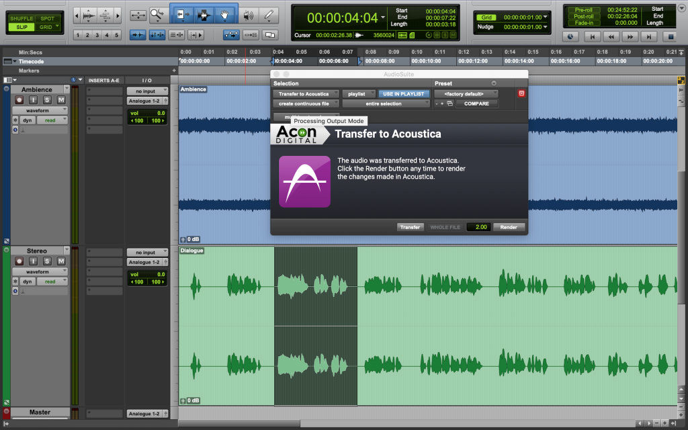Image resolution: width=688 pixels, height=430 pixels.
Task: Expand the 'entire selection' dropdown
Action: point(384,104)
